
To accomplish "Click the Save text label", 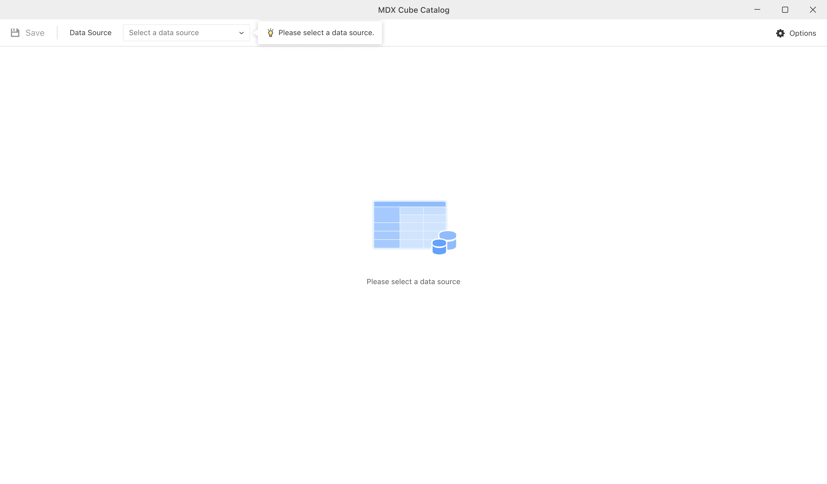I will [35, 33].
